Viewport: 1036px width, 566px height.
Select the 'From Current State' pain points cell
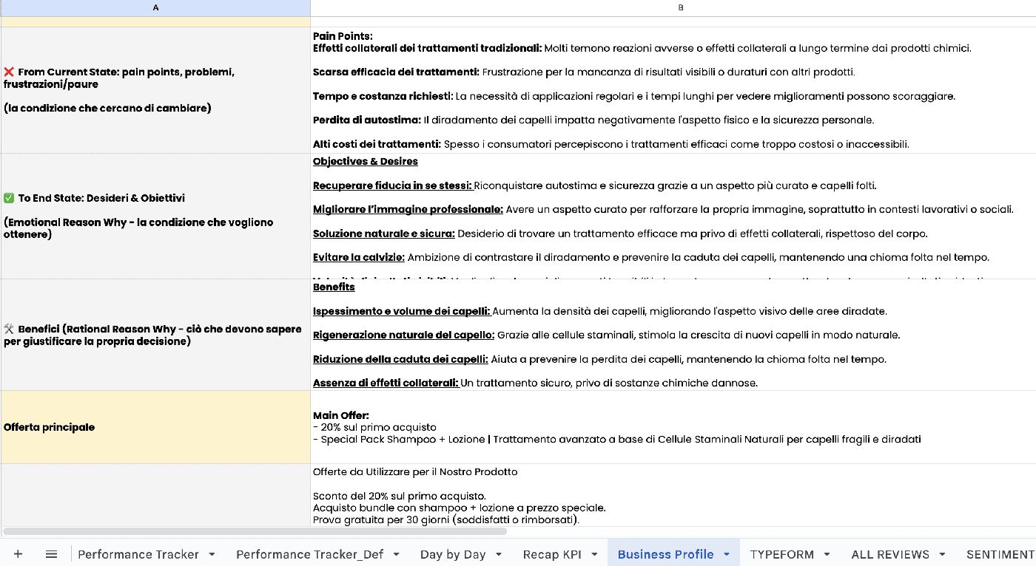point(155,90)
